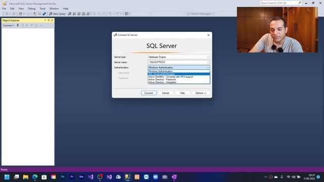
Task: Choose Active Directory - Password option
Action: pos(179,79)
